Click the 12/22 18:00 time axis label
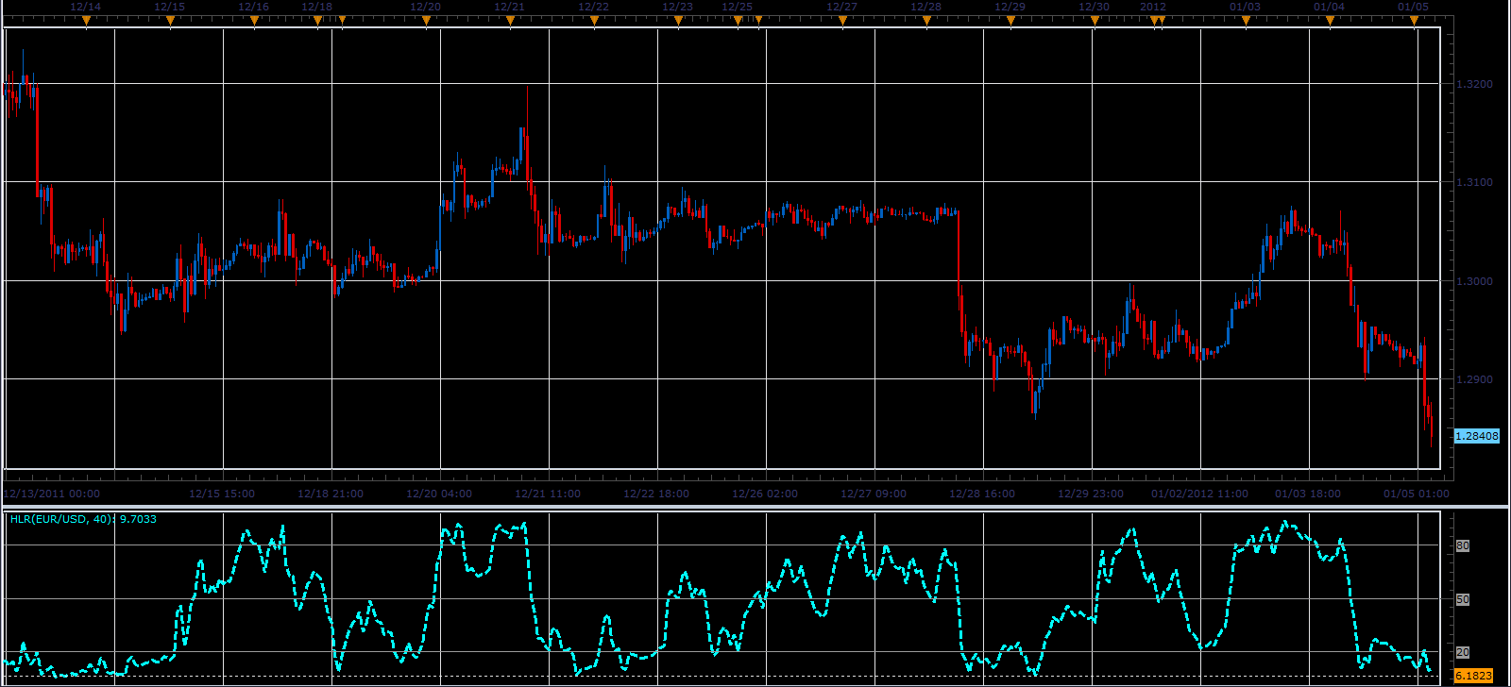 656,494
